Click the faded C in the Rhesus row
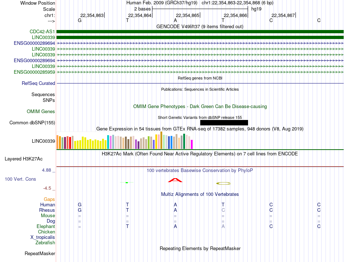The width and height of the screenshot is (344, 262). [223, 210]
